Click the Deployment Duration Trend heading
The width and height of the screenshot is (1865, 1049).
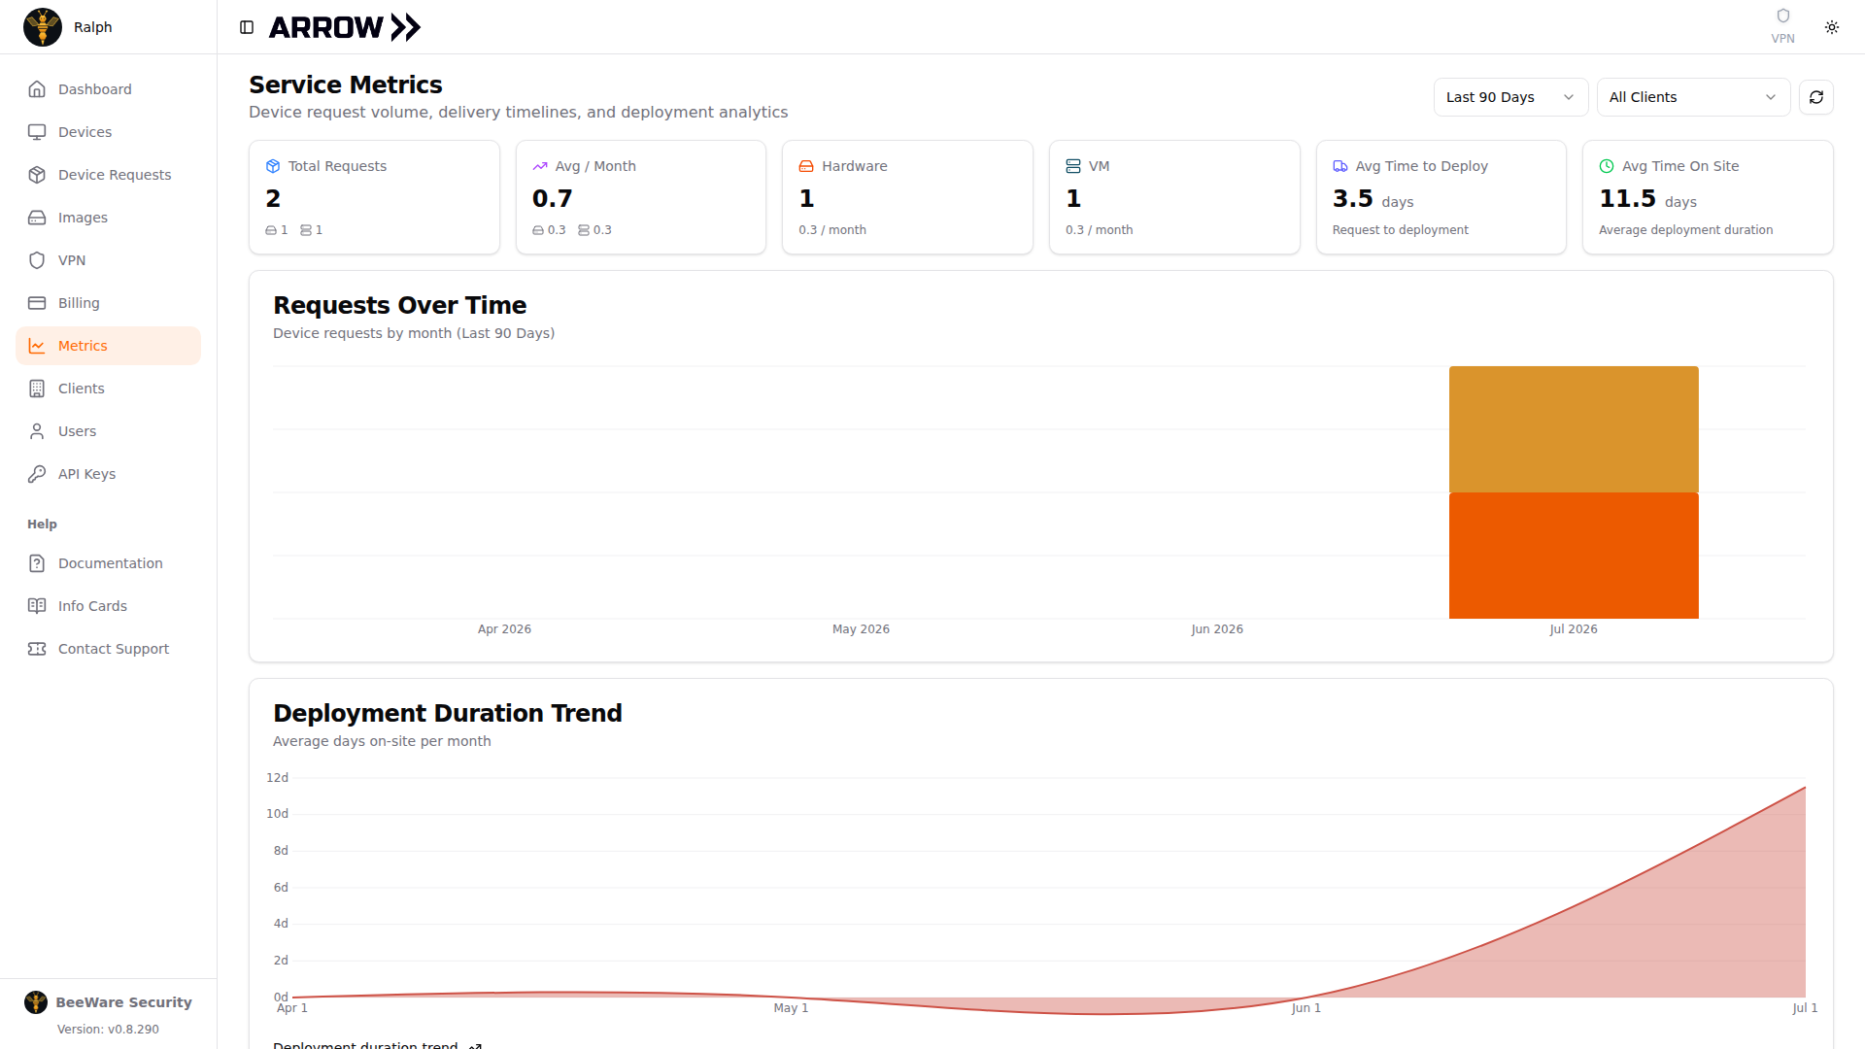tap(448, 713)
